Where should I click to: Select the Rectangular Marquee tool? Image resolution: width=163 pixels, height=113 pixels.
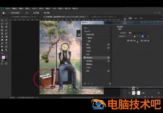[x=6, y=20]
